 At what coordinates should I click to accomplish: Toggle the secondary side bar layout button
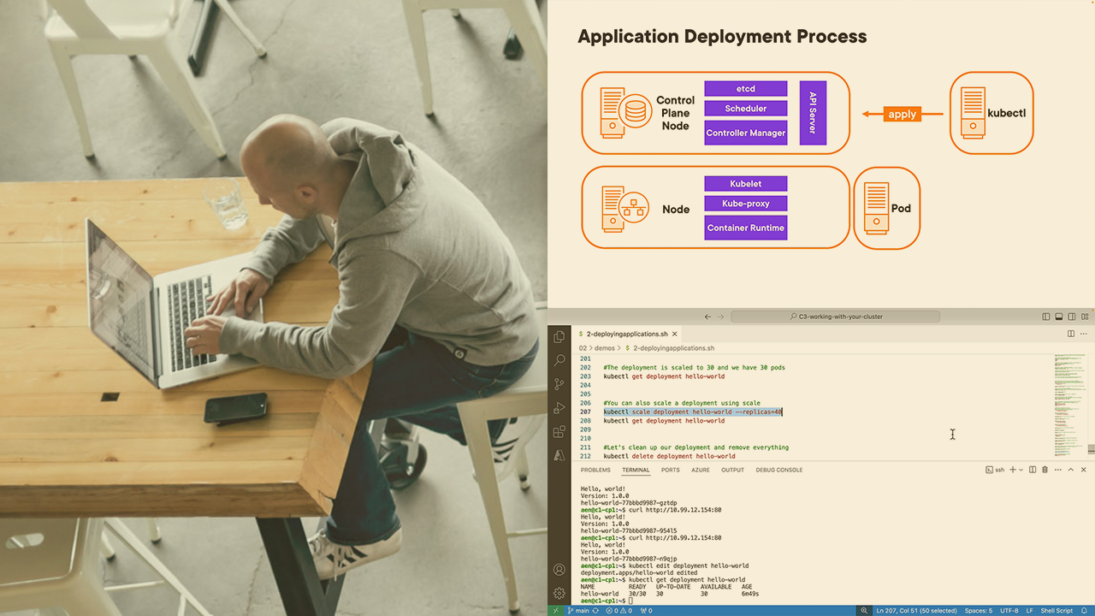[x=1071, y=317]
